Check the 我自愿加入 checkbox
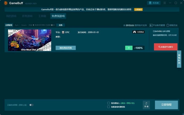184x115 pixels. 109,103
